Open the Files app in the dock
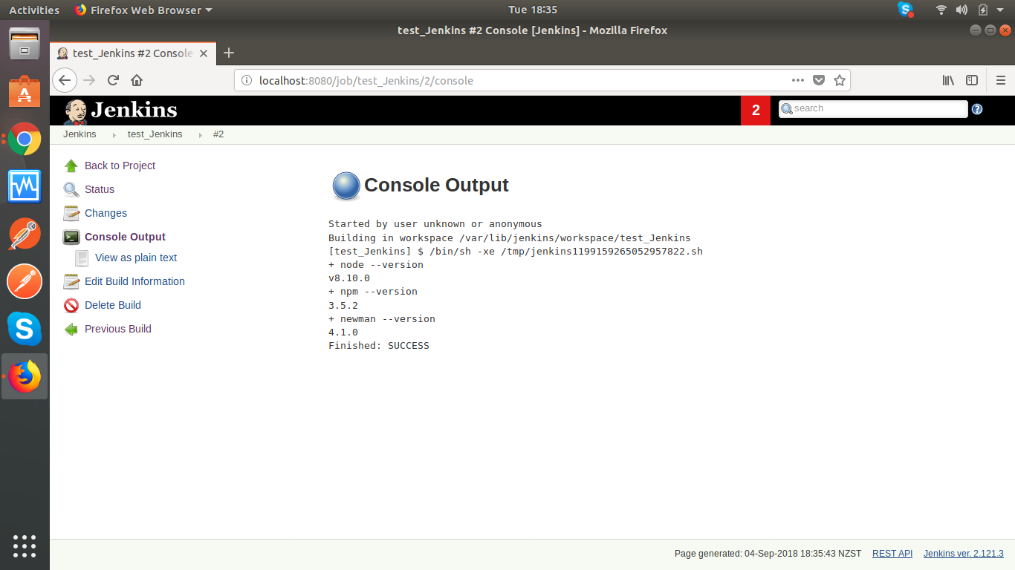 (25, 43)
